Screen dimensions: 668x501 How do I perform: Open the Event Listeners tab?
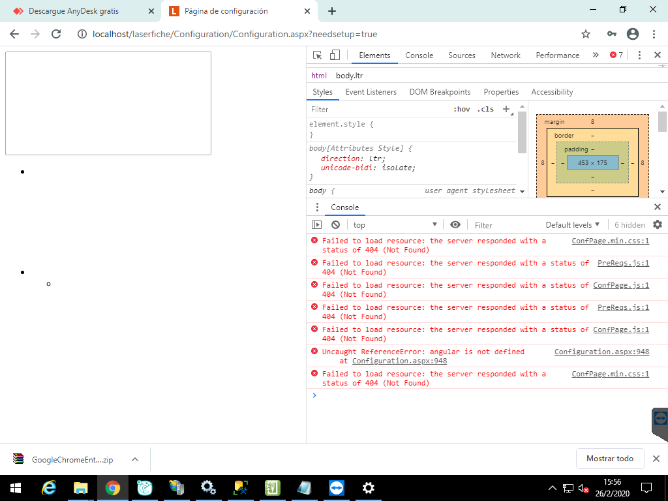(371, 92)
